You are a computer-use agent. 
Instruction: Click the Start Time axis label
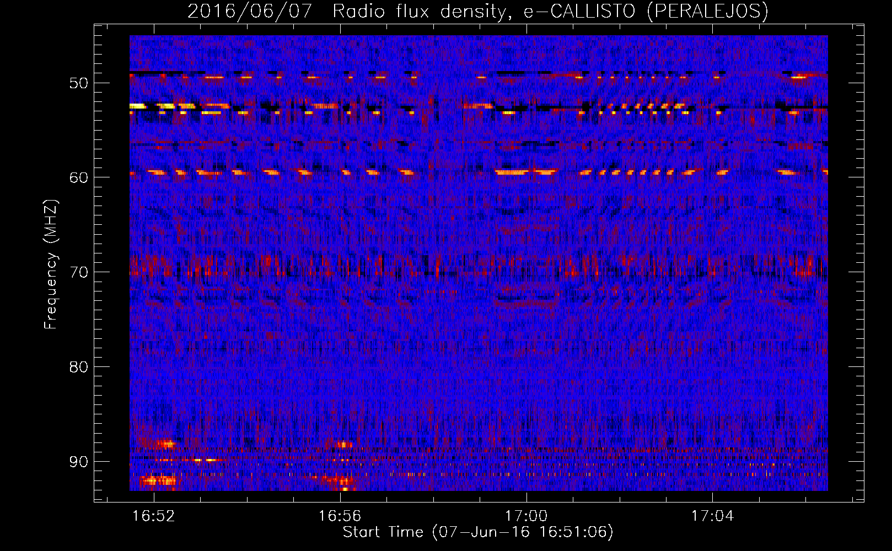[478, 532]
